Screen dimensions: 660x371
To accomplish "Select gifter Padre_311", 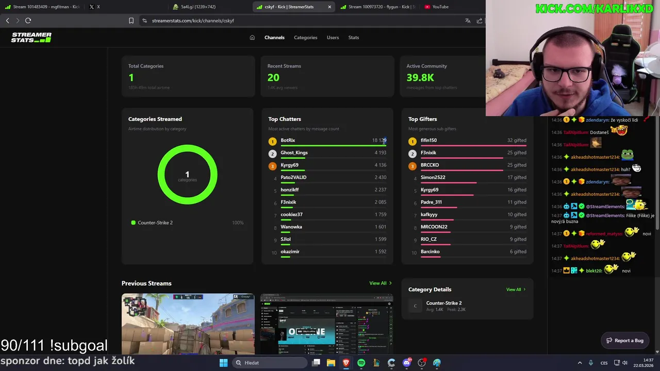I will pyautogui.click(x=431, y=202).
